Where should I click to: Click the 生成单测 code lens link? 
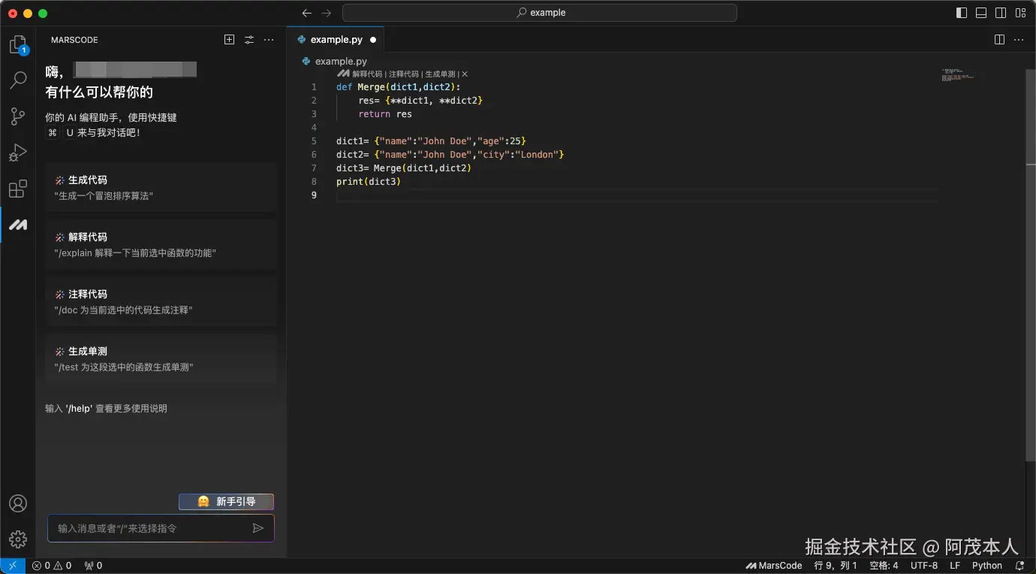[x=440, y=74]
